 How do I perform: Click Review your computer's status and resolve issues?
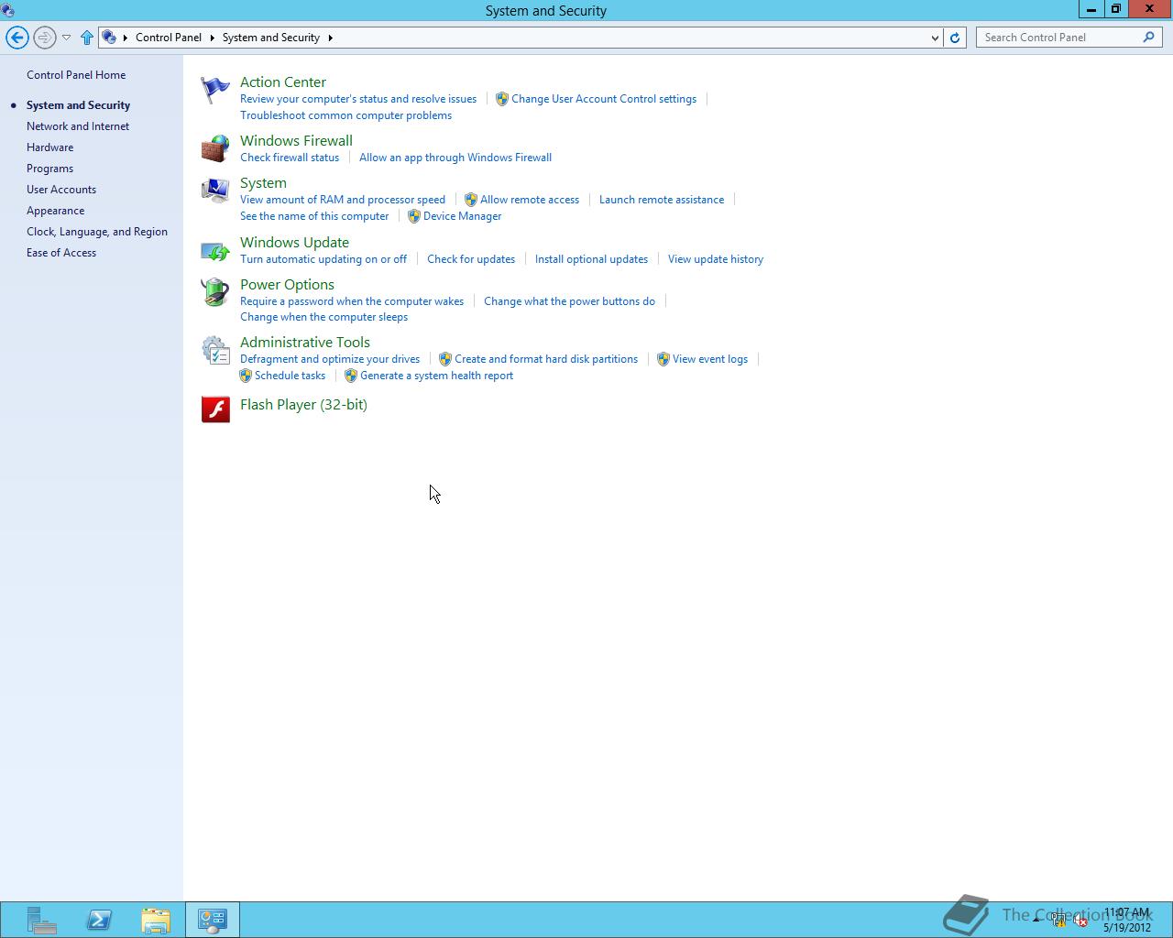[x=358, y=99]
